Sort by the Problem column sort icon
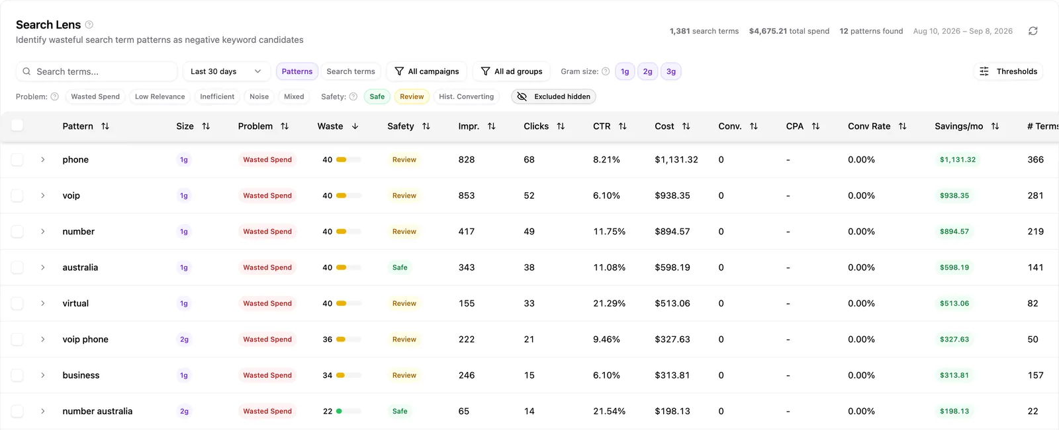Viewport: 1059px width, 430px height. tap(285, 126)
